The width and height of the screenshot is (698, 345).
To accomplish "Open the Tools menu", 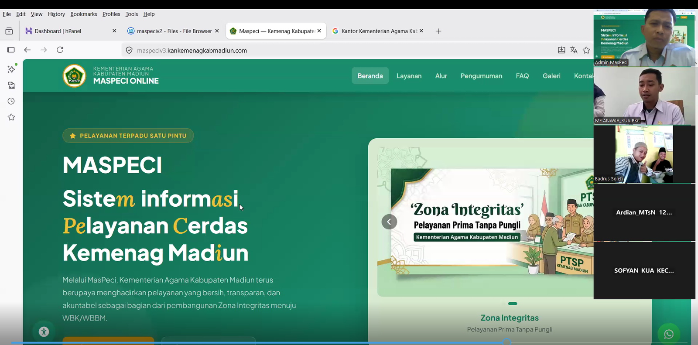I will tap(132, 14).
